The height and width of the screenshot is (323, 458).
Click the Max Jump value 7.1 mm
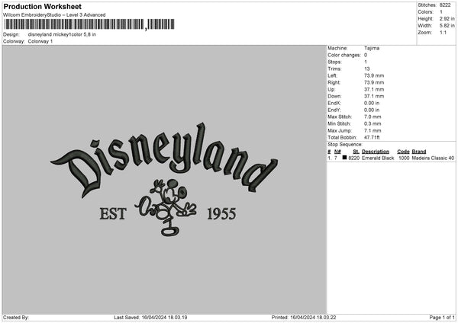[373, 130]
